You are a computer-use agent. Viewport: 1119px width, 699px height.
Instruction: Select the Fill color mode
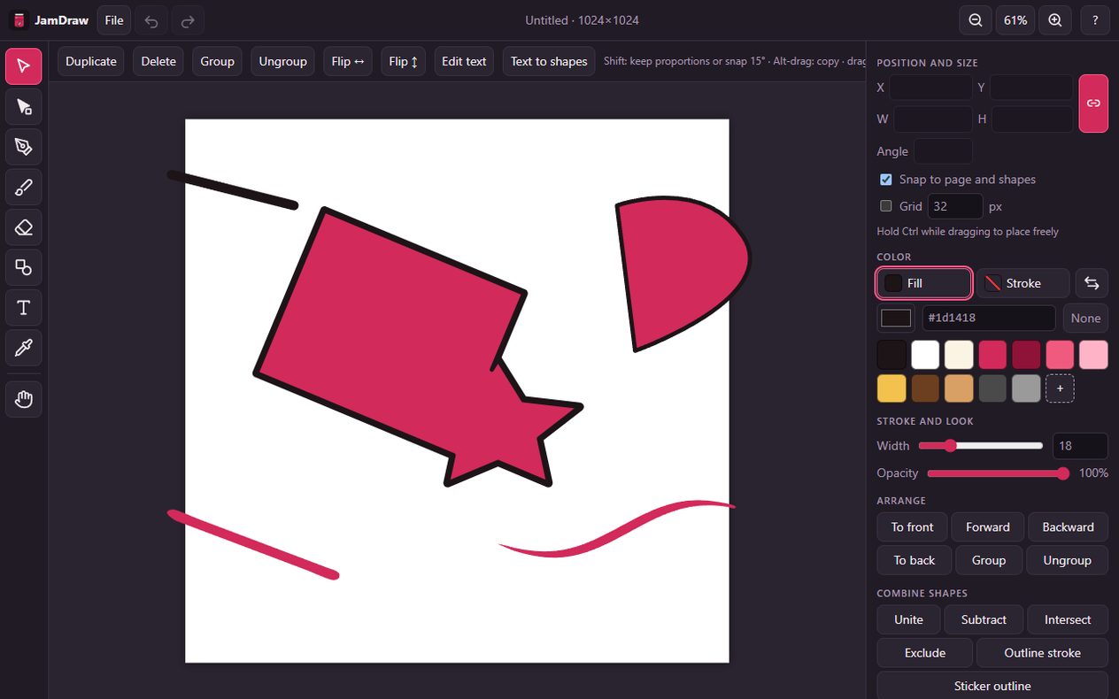point(924,283)
